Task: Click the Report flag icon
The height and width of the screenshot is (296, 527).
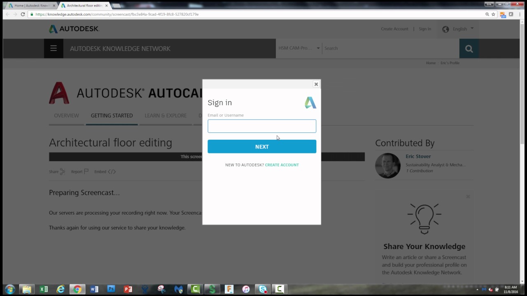Action: pos(86,171)
